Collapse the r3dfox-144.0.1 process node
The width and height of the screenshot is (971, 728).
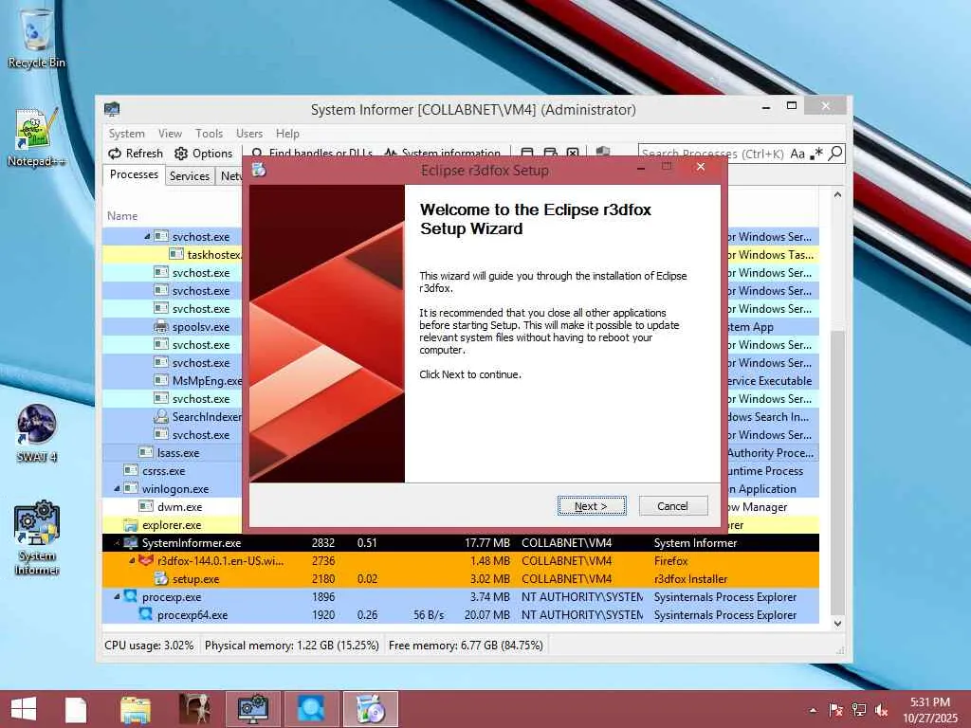tap(132, 560)
